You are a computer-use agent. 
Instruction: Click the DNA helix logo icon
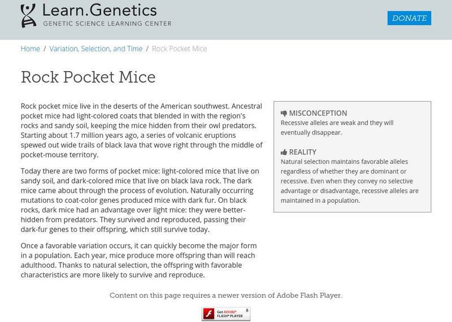(x=28, y=15)
